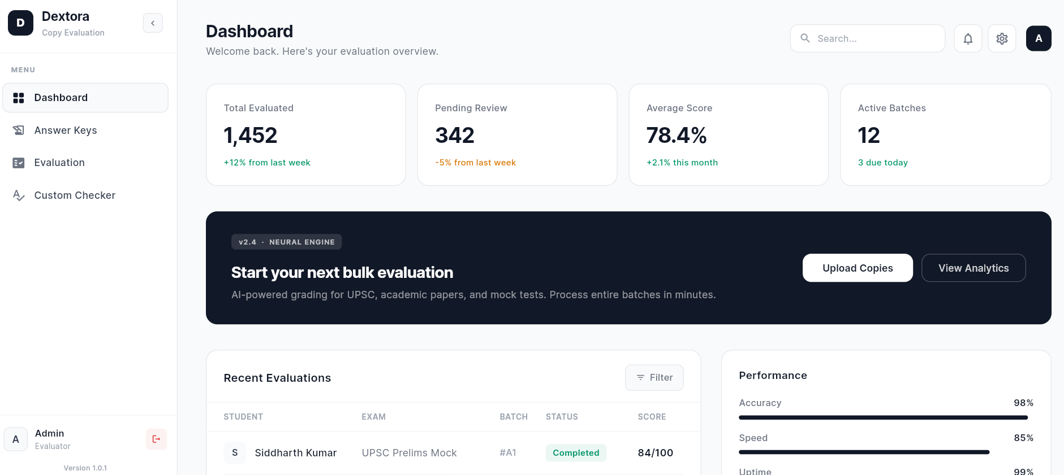1064x475 pixels.
Task: Click the search magnifier icon
Action: click(x=805, y=38)
